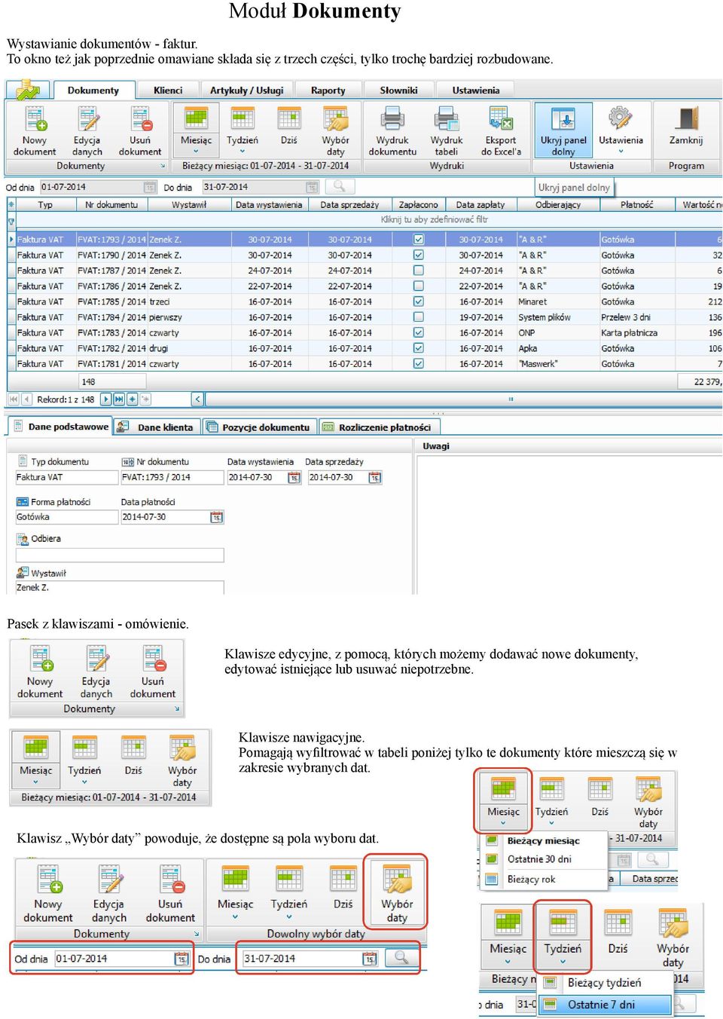Open the calendar picker in the red-outlined Od dnia field
Screen dimensions: 723x1019
181,959
